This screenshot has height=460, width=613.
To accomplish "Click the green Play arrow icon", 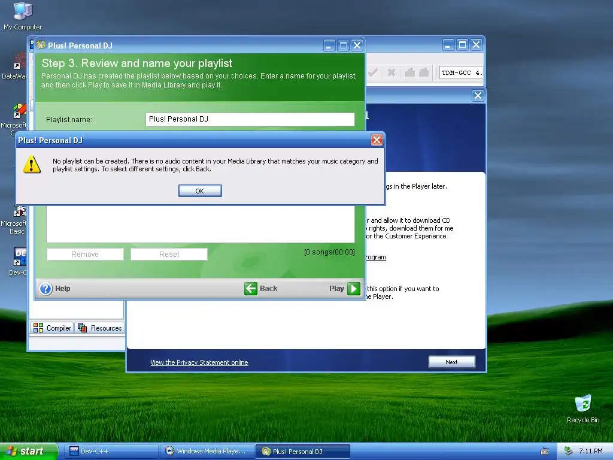I will click(x=353, y=289).
